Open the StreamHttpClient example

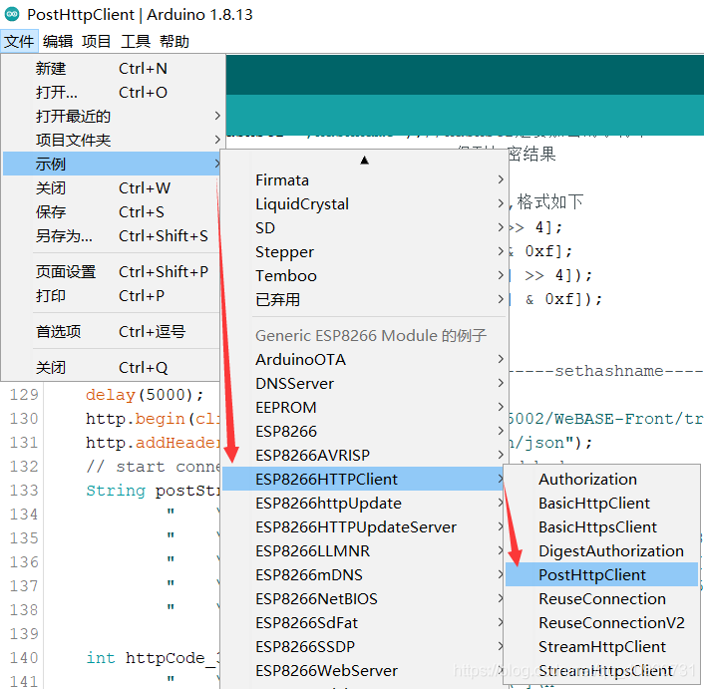tap(601, 647)
